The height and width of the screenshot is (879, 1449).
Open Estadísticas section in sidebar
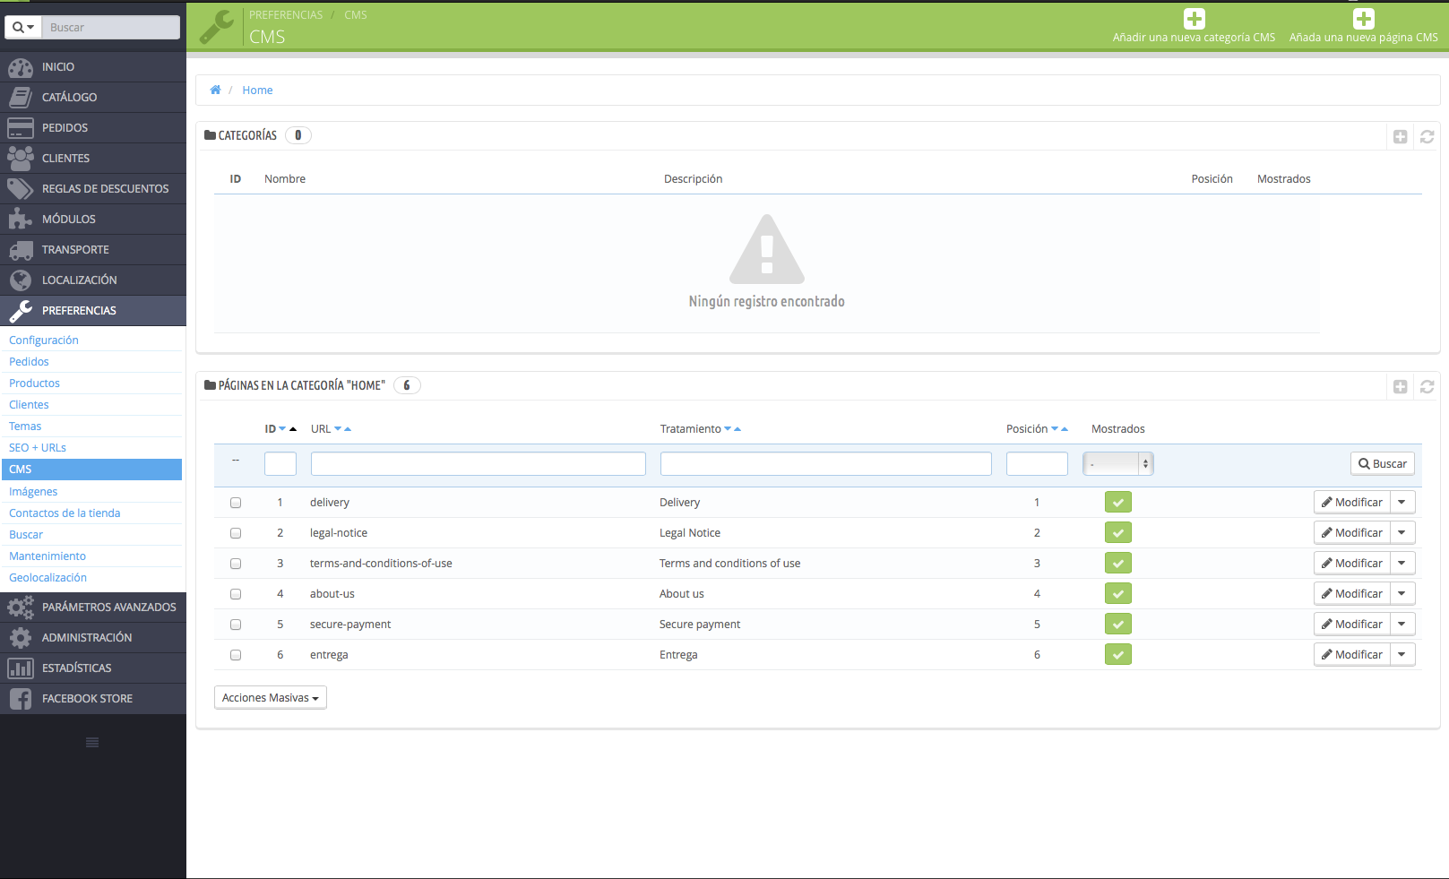pos(93,668)
